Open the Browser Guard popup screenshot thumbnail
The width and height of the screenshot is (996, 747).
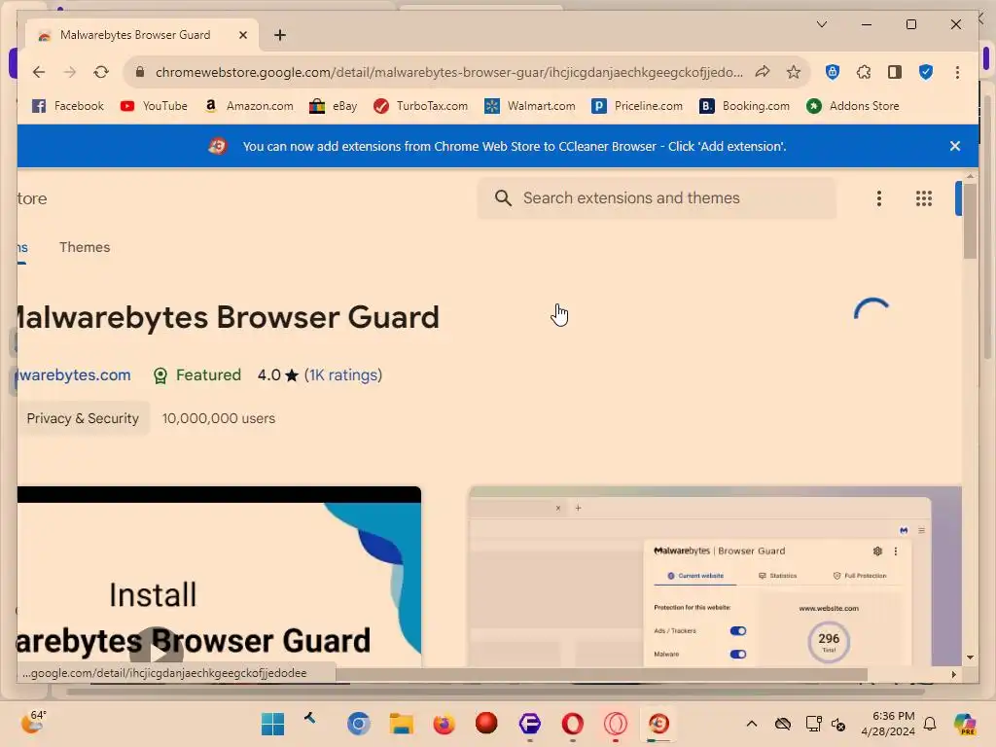click(x=715, y=577)
